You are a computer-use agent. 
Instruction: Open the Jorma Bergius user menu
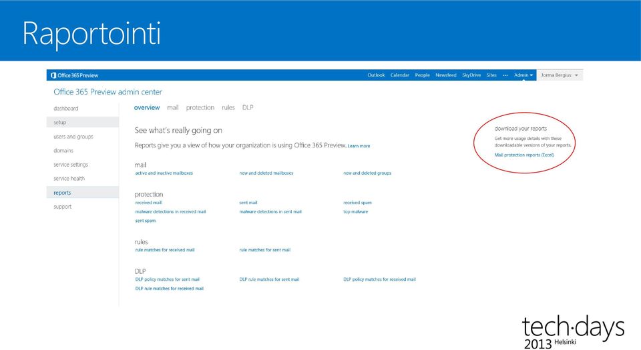(560, 75)
